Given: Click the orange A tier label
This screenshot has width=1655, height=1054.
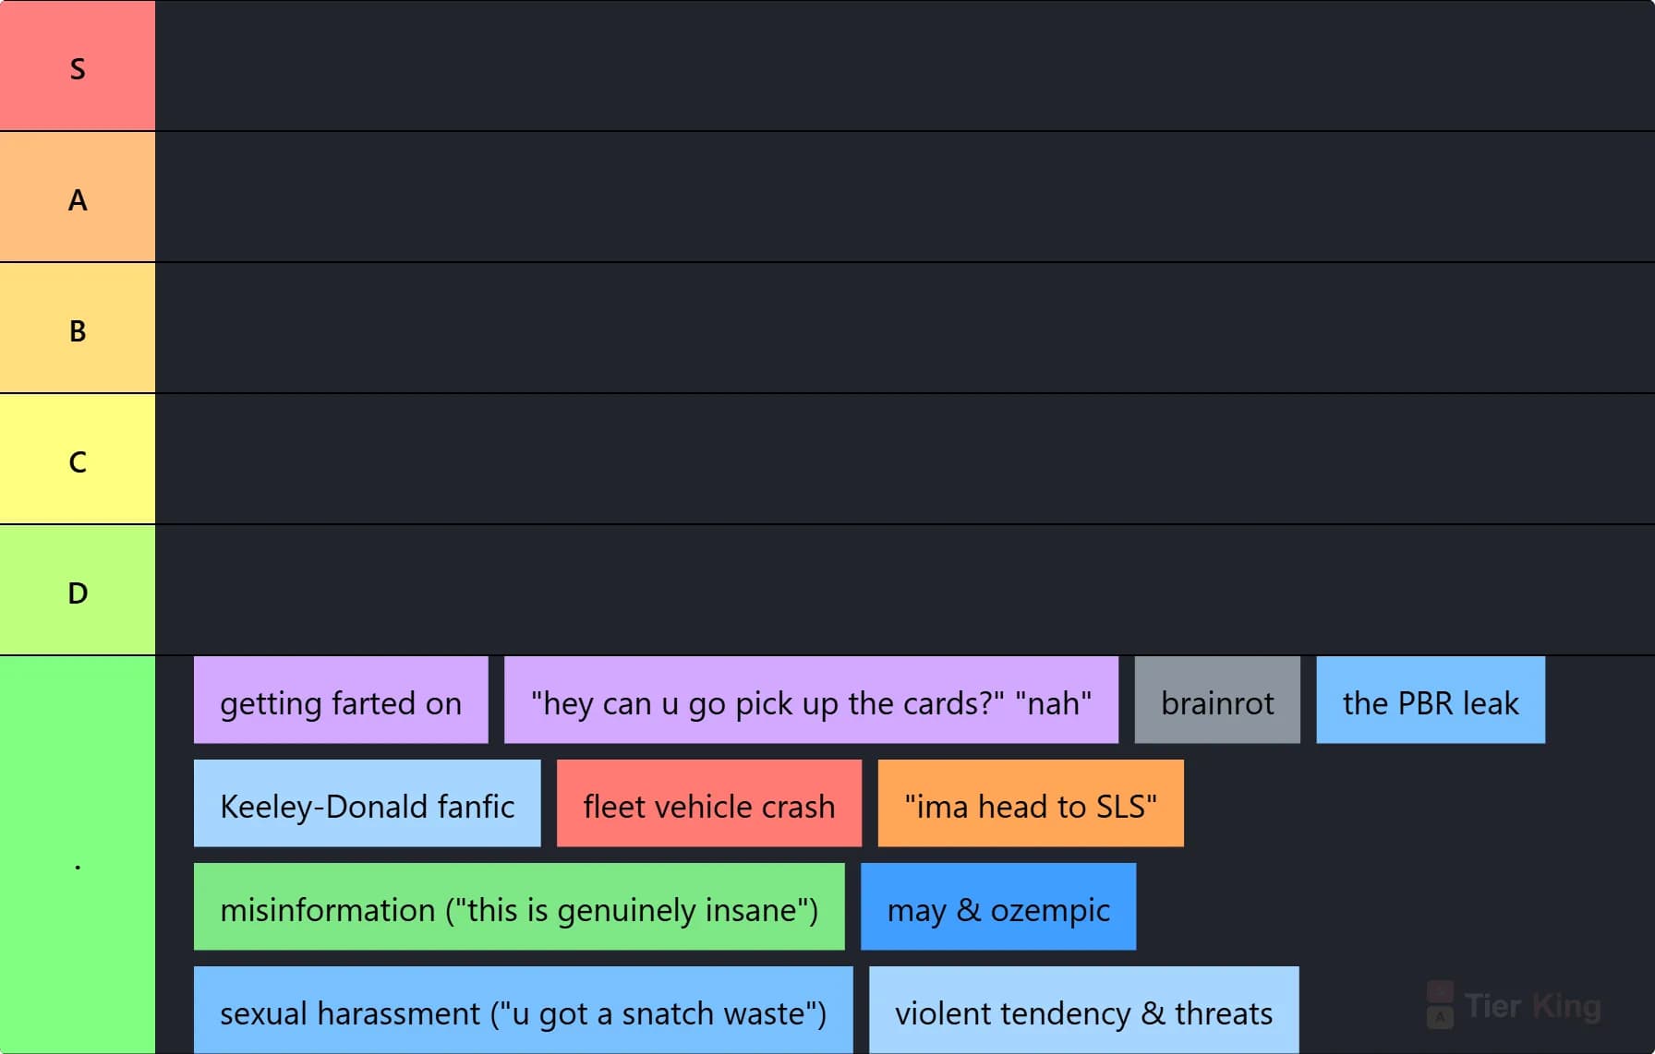Looking at the screenshot, I should (78, 197).
